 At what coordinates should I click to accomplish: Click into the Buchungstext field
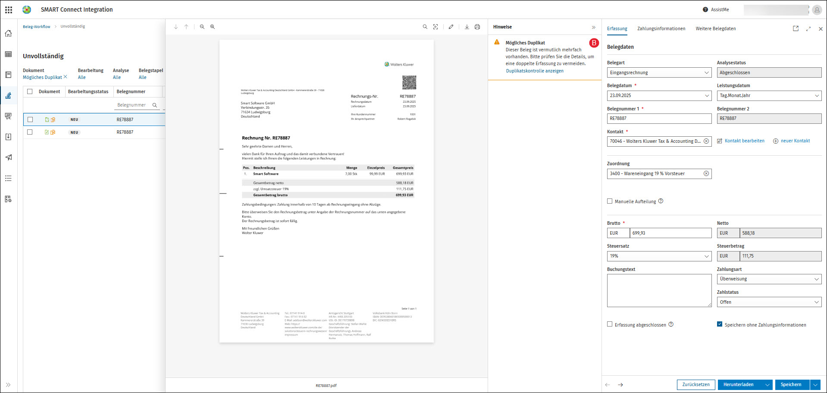click(659, 290)
